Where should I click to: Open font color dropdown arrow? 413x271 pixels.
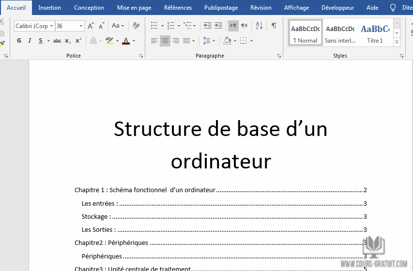click(x=134, y=41)
